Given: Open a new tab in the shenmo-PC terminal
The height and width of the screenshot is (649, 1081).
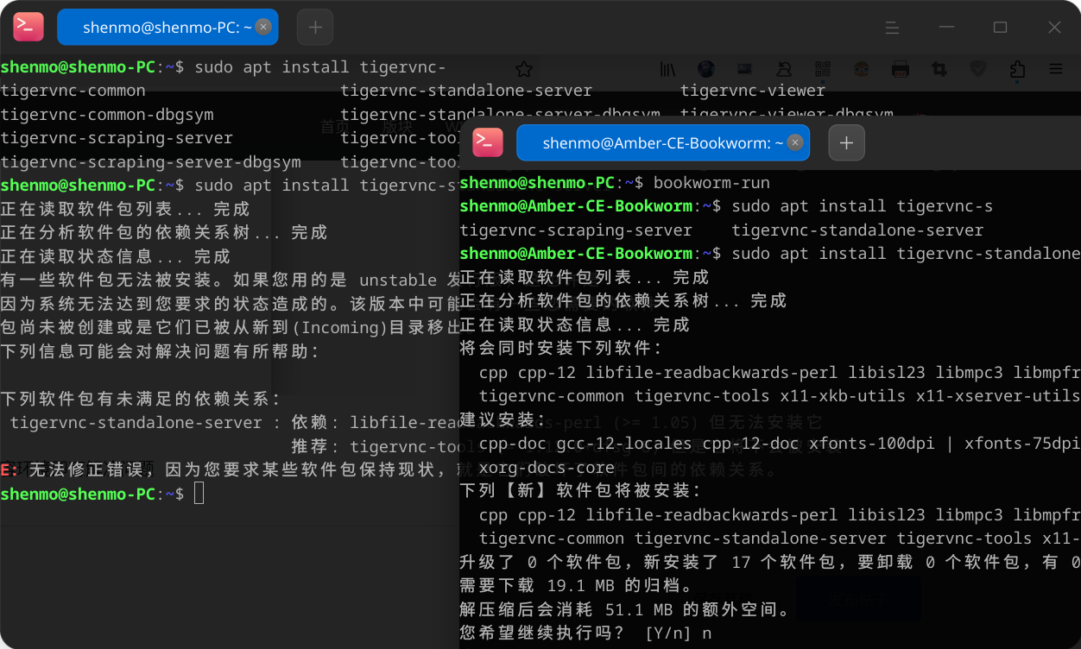Looking at the screenshot, I should (x=315, y=28).
